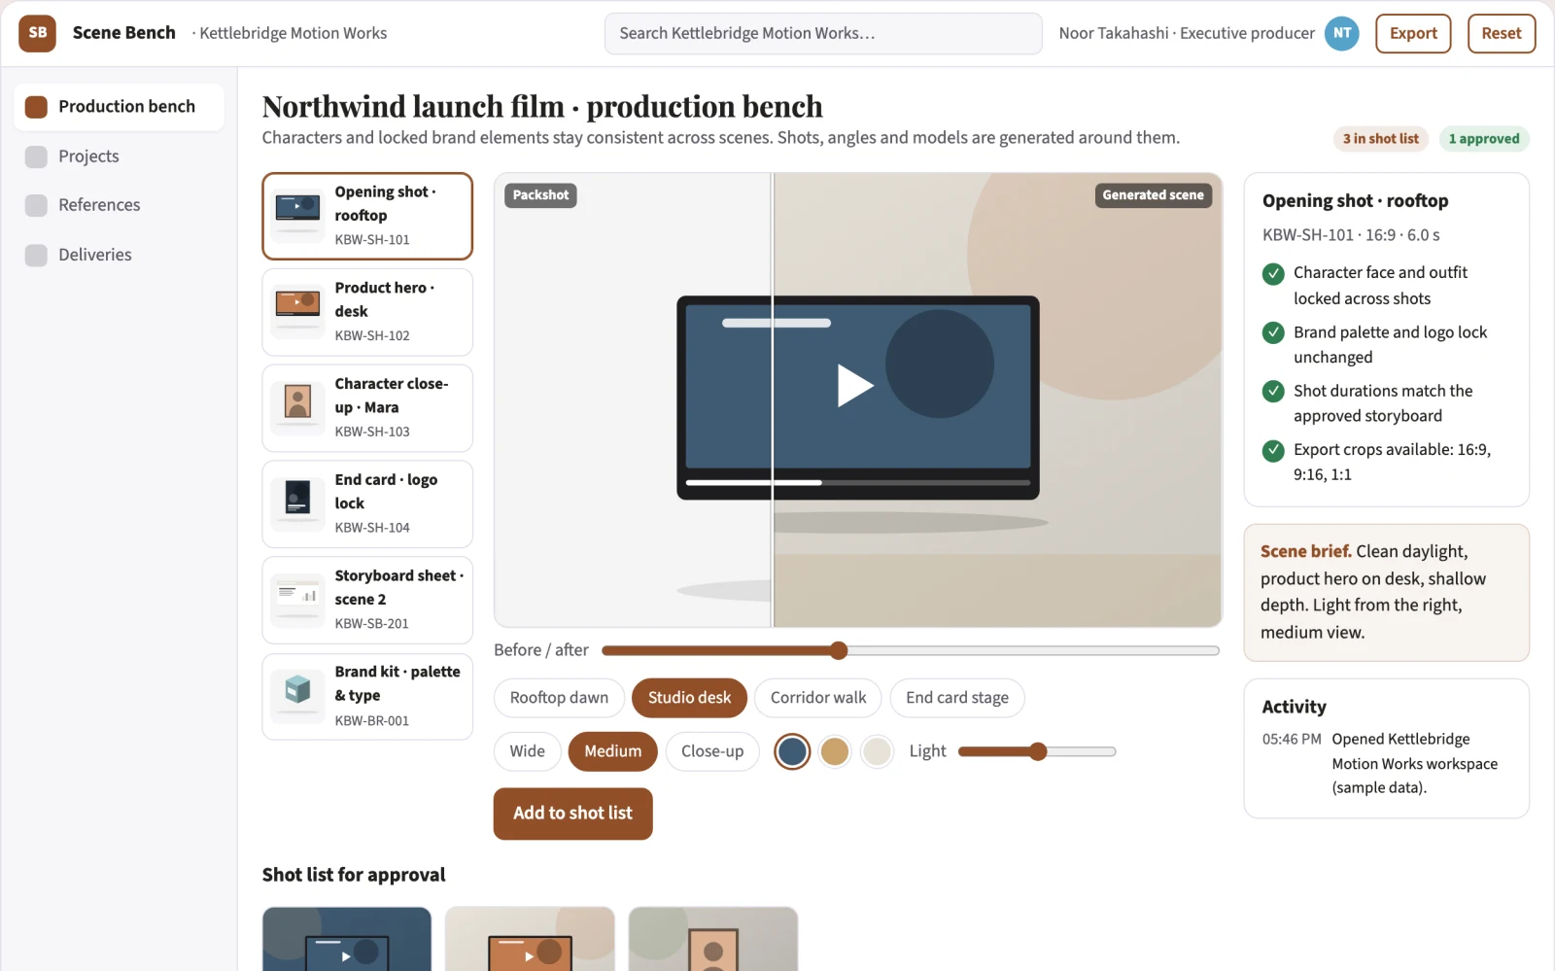The image size is (1555, 971).
Task: Click Add to shot list
Action: 572,814
